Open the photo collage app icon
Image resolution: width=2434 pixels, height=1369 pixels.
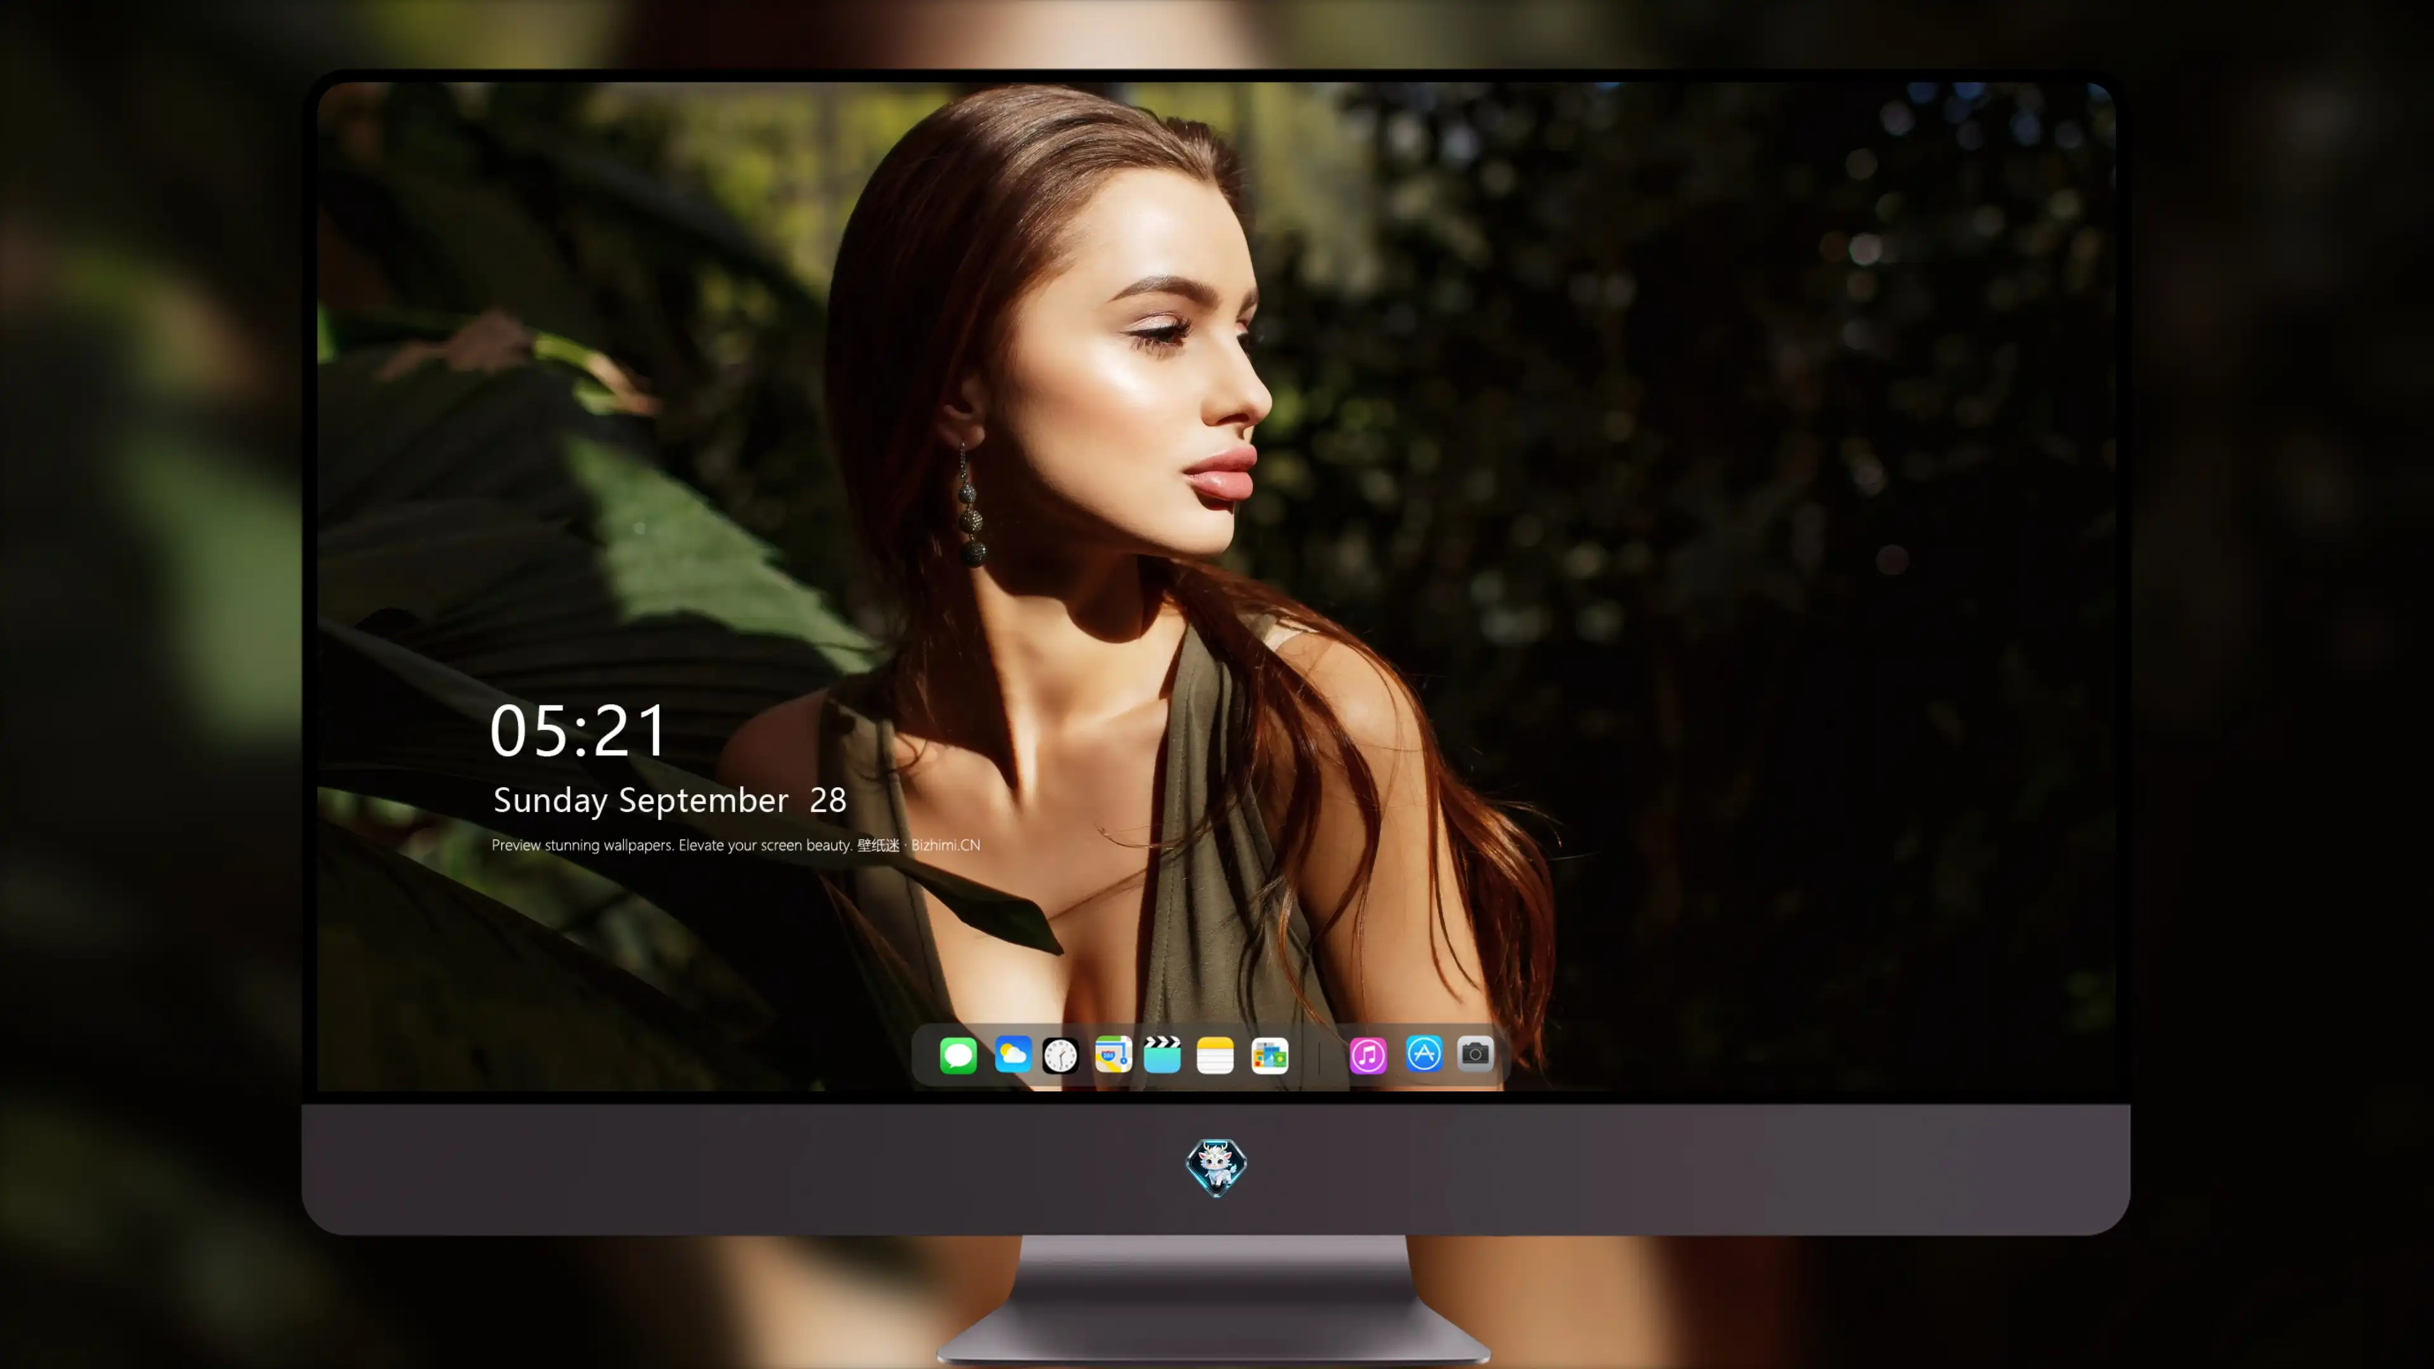point(1270,1055)
